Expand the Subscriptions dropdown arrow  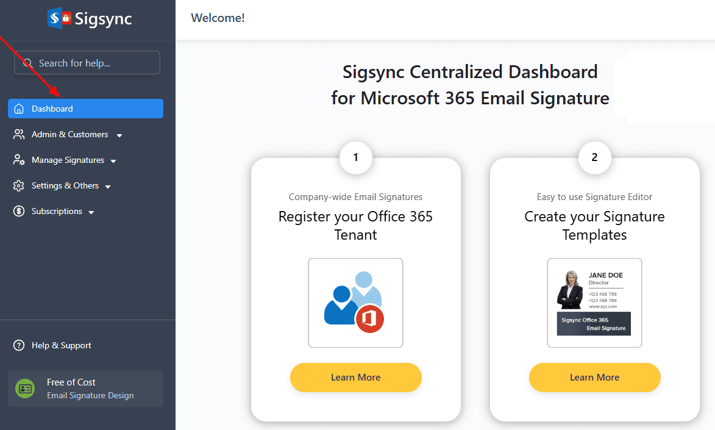coord(91,212)
